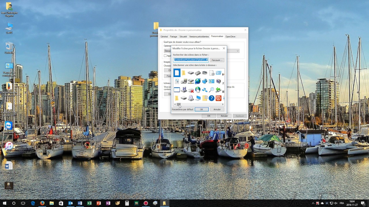Choose the empty window frame icon
This screenshot has width=369, height=207.
pyautogui.click(x=177, y=90)
